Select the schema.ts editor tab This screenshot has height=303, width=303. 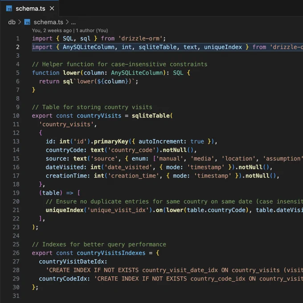pos(30,8)
